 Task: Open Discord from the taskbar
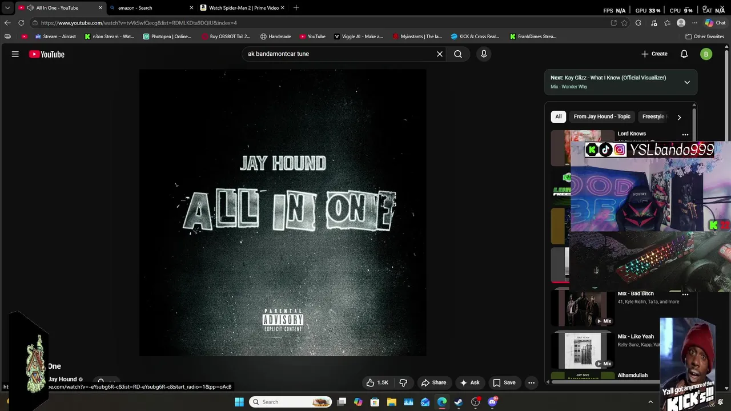click(492, 402)
